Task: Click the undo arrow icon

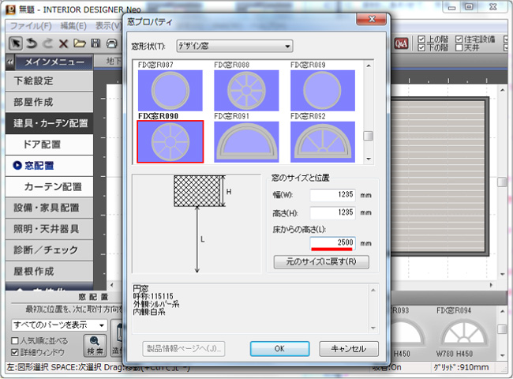Action: click(x=32, y=43)
